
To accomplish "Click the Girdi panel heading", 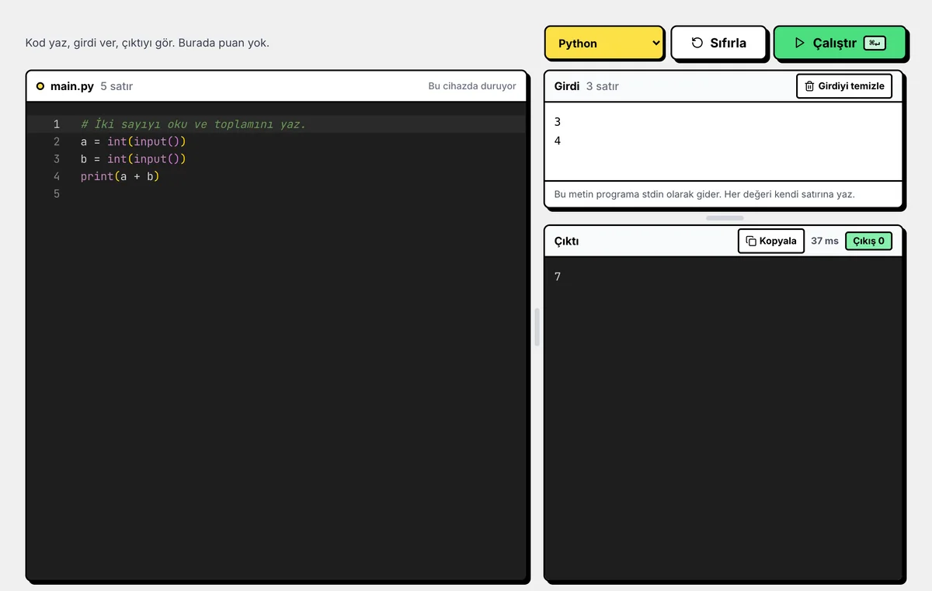I will tap(567, 86).
